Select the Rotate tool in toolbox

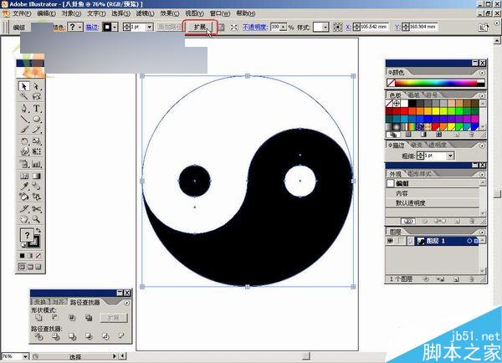click(24, 142)
